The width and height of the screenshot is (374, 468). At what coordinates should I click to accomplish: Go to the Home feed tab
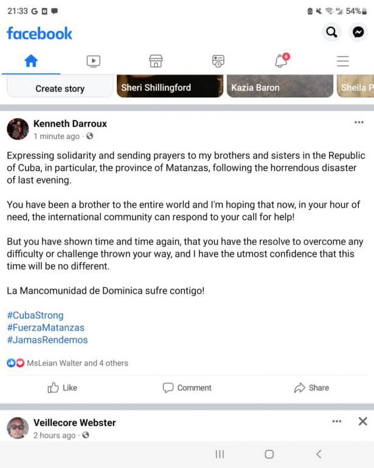(31, 61)
